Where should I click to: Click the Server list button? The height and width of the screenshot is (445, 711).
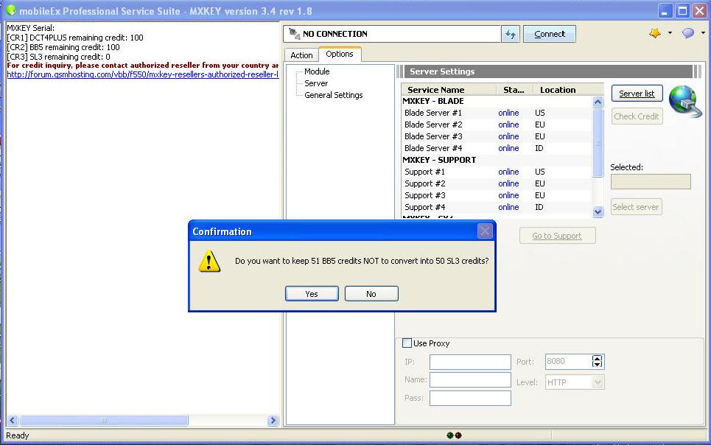(637, 94)
